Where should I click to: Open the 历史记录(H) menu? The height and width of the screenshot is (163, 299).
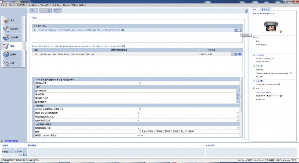point(22,5)
